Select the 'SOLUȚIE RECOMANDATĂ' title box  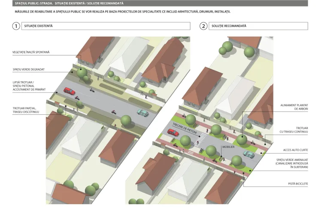(258, 26)
